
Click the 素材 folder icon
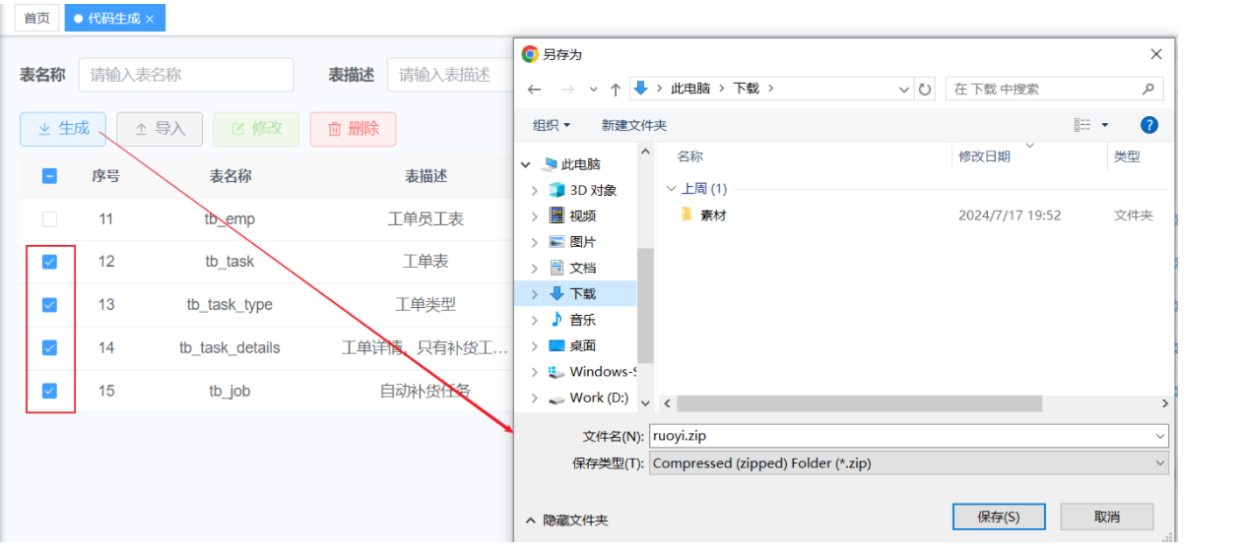pyautogui.click(x=687, y=215)
